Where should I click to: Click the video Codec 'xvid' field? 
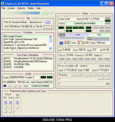pyautogui.click(x=71, y=19)
